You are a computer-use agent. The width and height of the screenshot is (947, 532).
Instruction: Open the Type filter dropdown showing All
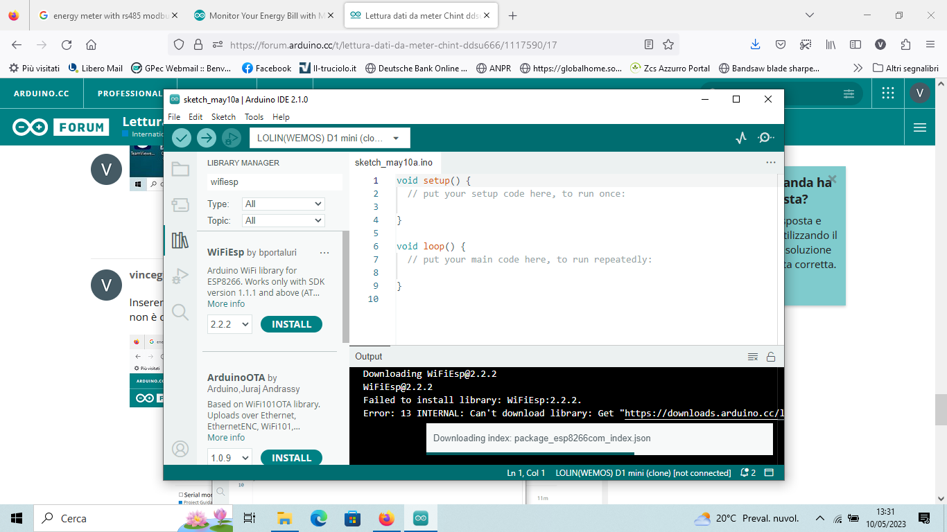coord(283,204)
